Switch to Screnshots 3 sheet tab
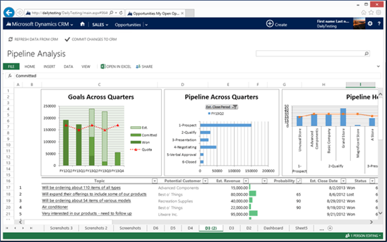 tap(61, 228)
